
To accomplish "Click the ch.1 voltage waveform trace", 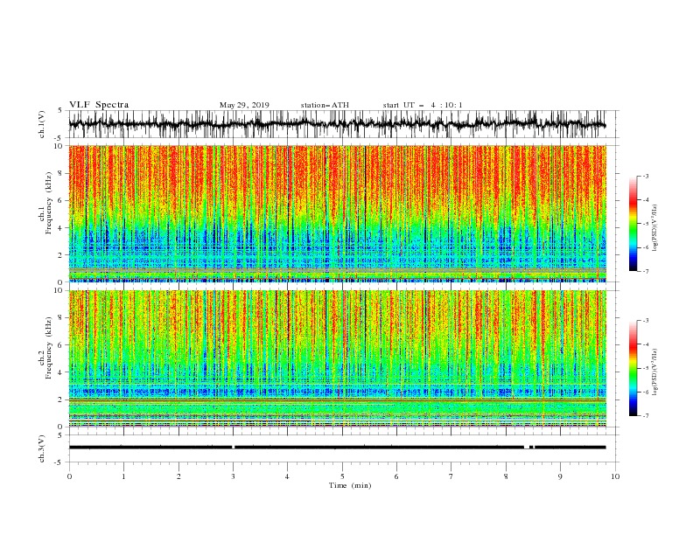I will tap(337, 124).
